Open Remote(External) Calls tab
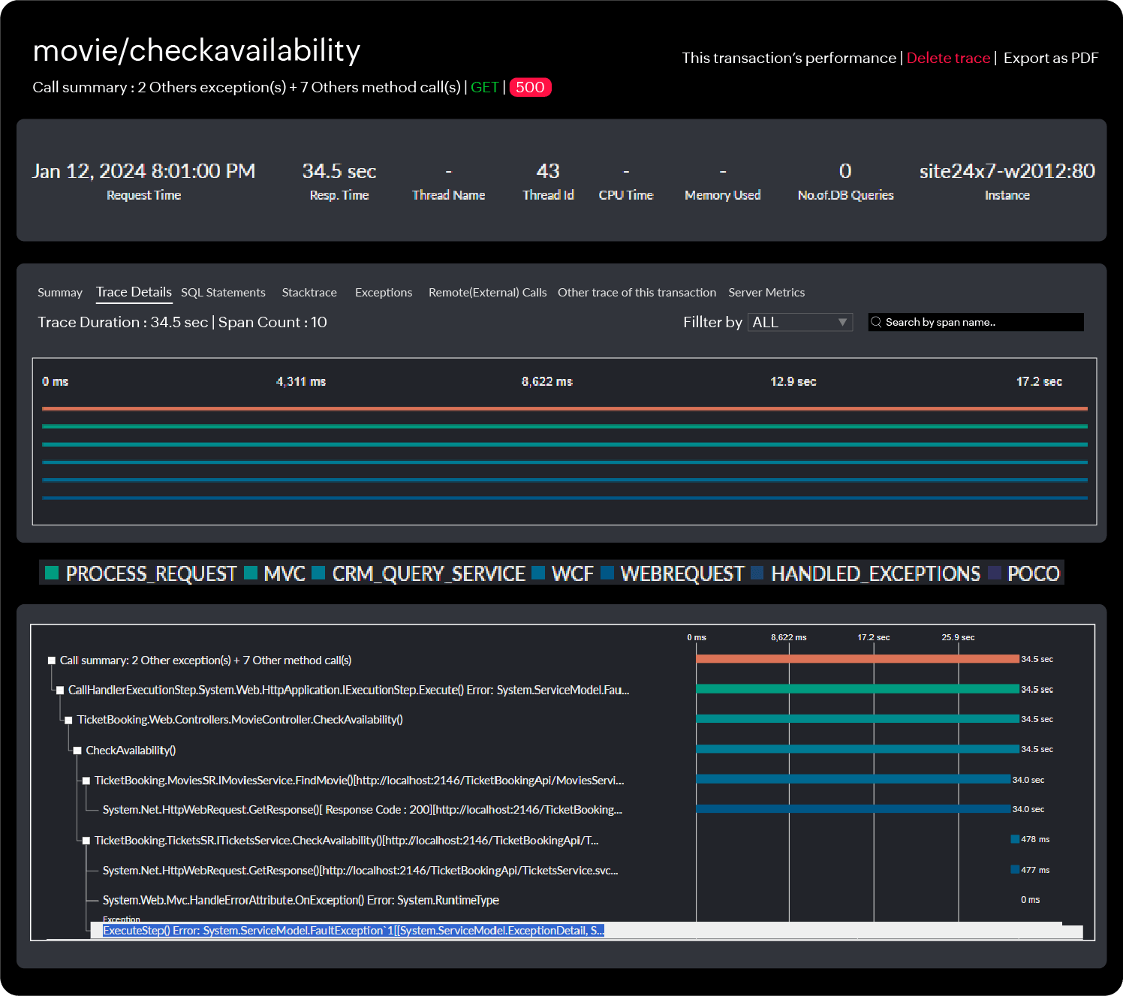Screen dimensions: 1123x996 [x=487, y=293]
